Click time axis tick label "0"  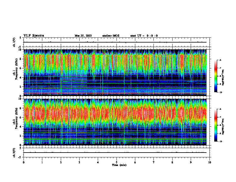coord(24,162)
